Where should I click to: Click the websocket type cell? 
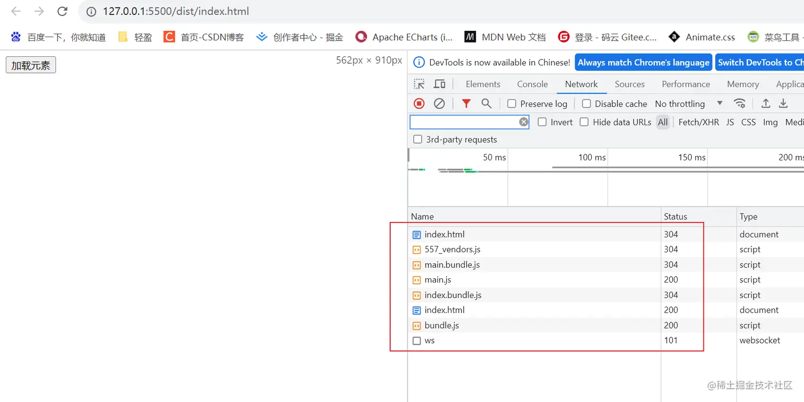click(x=760, y=340)
